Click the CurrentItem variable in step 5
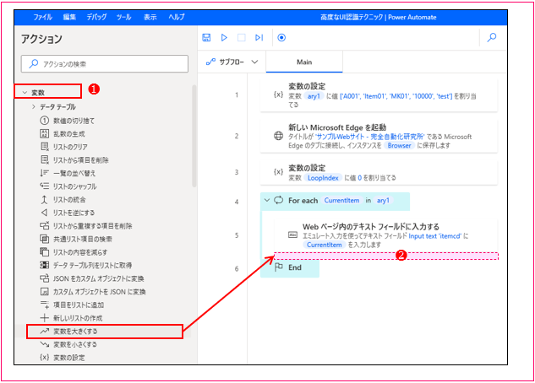This screenshot has width=535, height=383. tap(325, 245)
